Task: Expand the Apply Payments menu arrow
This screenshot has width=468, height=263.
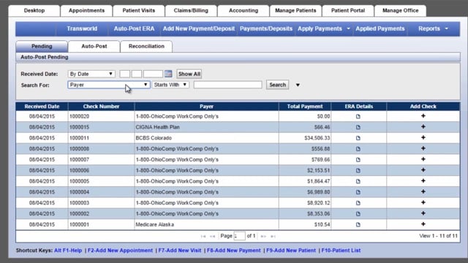Action: click(348, 28)
